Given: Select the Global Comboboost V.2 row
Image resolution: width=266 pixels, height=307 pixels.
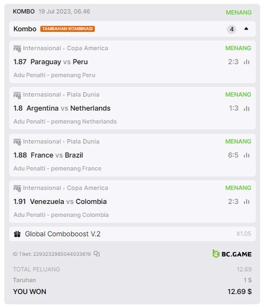Looking at the screenshot, I should [x=132, y=234].
